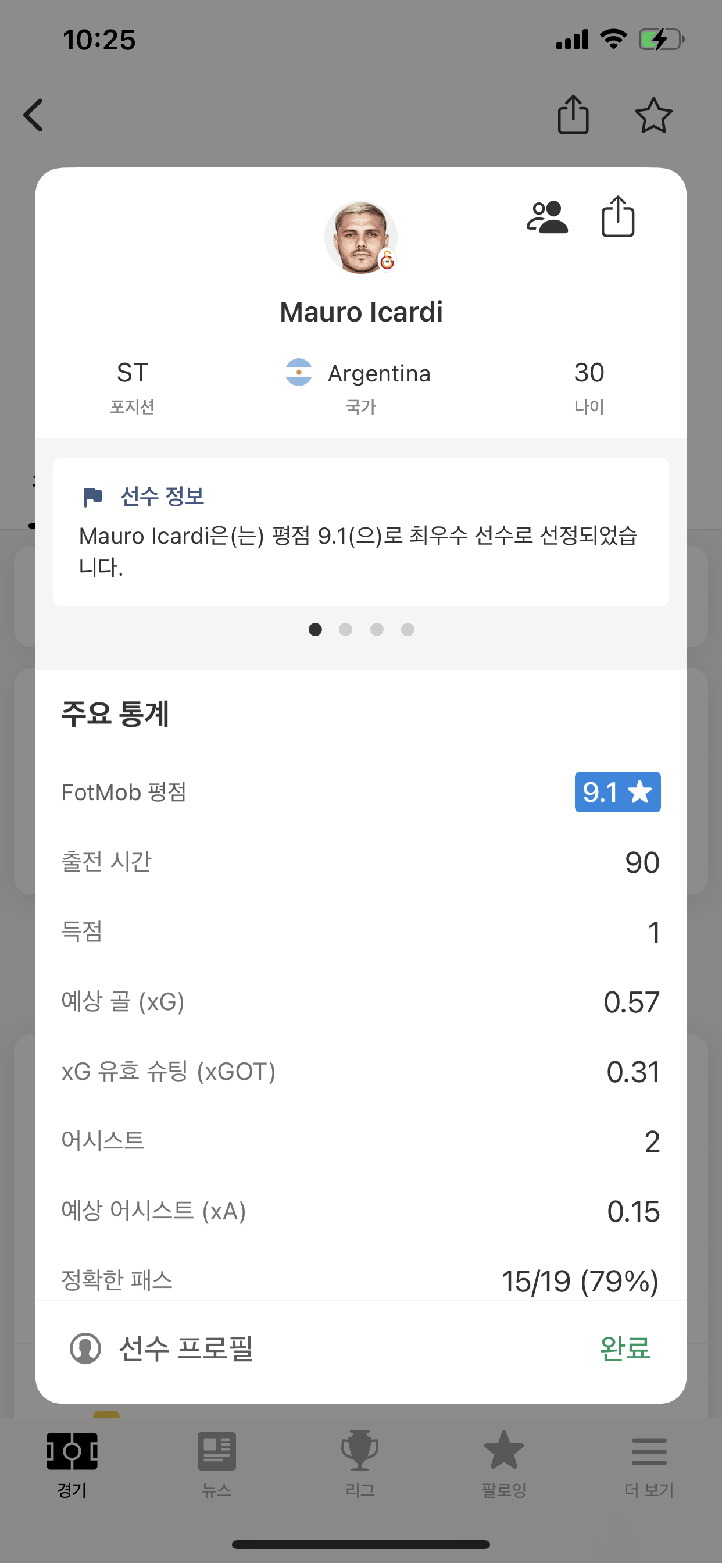Go to the 리그 tab

pos(360,1461)
